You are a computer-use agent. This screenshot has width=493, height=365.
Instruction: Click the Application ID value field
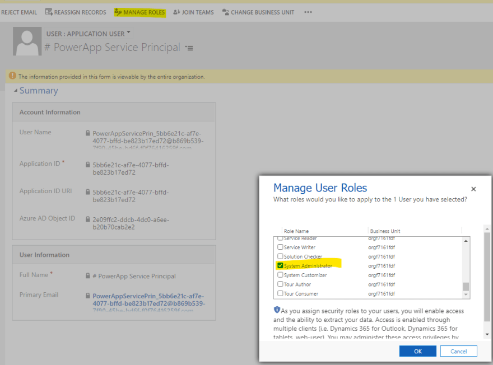tap(131, 169)
